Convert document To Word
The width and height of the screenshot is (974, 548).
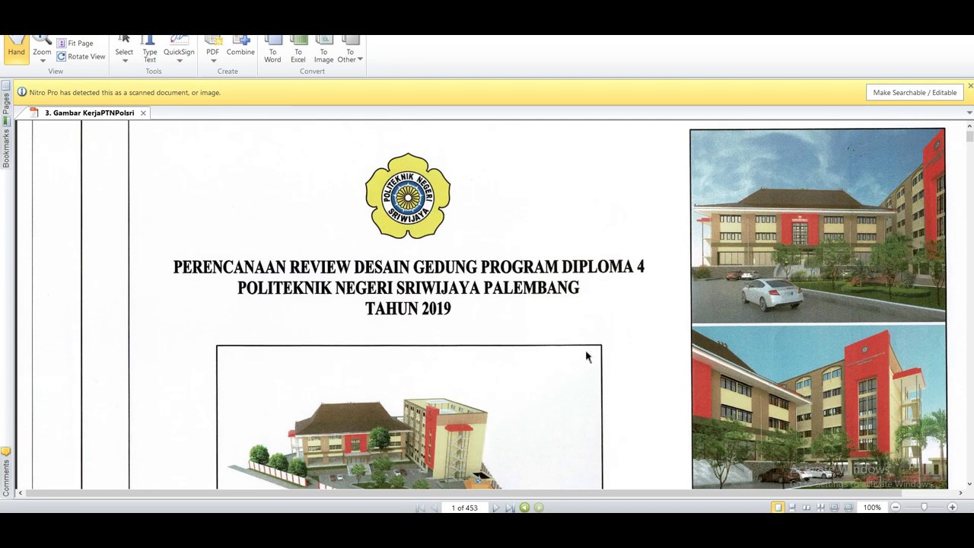pos(272,49)
